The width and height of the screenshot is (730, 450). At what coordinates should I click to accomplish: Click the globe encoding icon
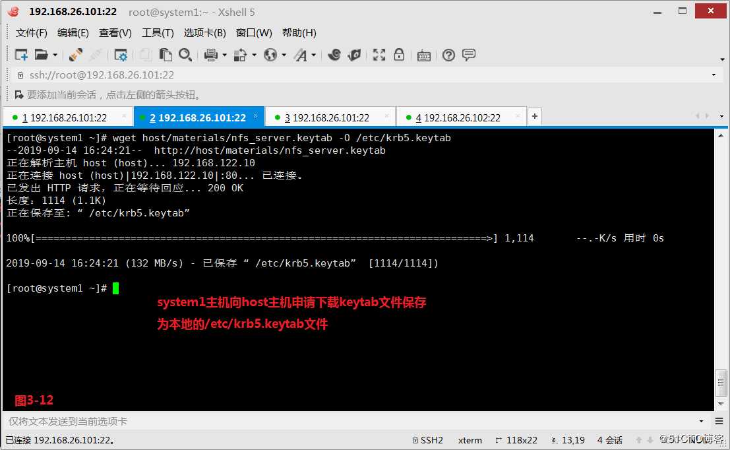(x=270, y=55)
